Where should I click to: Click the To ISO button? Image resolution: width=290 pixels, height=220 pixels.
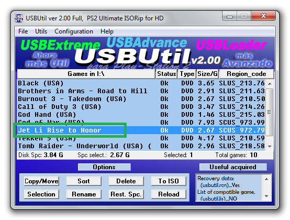169,181
